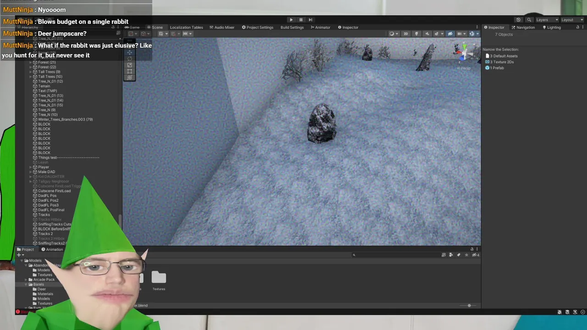Open the snap increment settings icon
Screen dimensions: 587x330
coord(186,34)
